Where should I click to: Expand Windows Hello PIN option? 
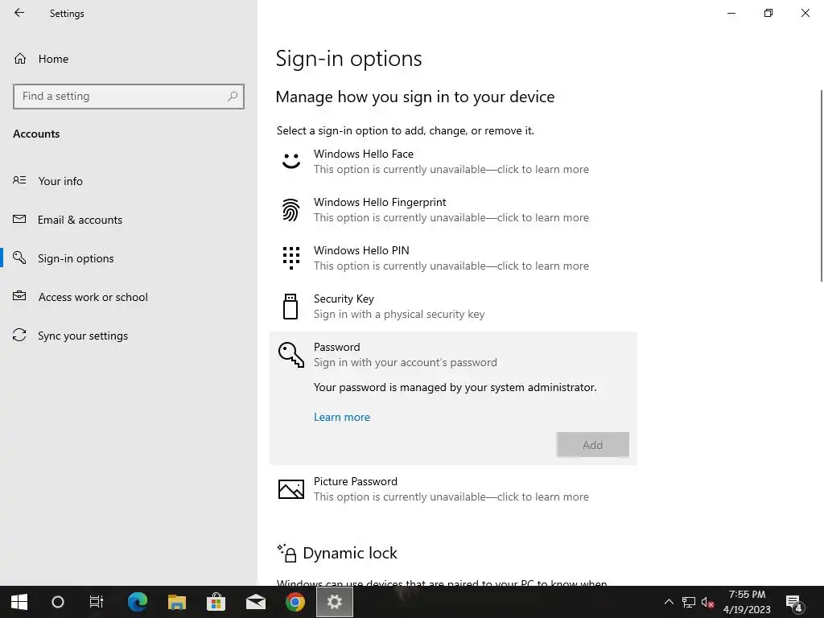tap(453, 258)
